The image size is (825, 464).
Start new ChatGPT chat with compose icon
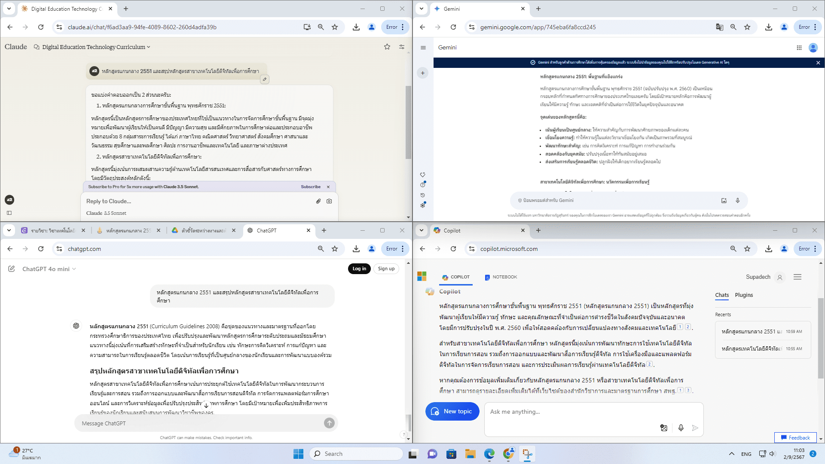[12, 269]
